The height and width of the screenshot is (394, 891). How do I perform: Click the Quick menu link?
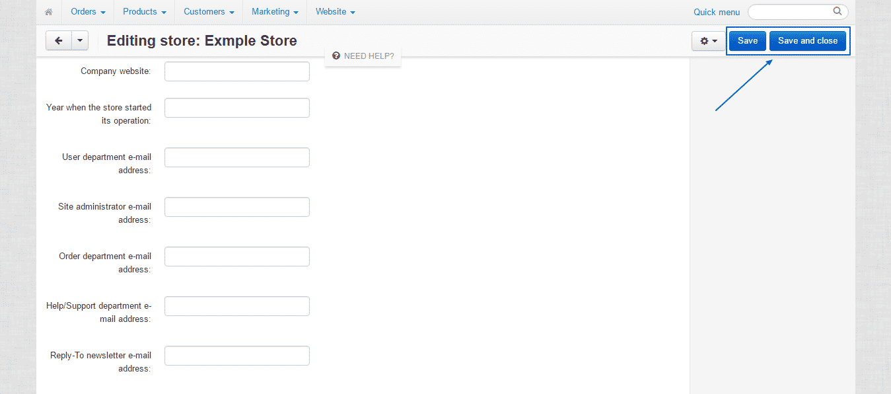pos(717,12)
